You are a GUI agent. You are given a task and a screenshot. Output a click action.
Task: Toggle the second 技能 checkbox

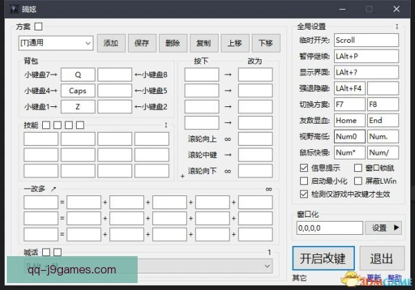pos(57,125)
